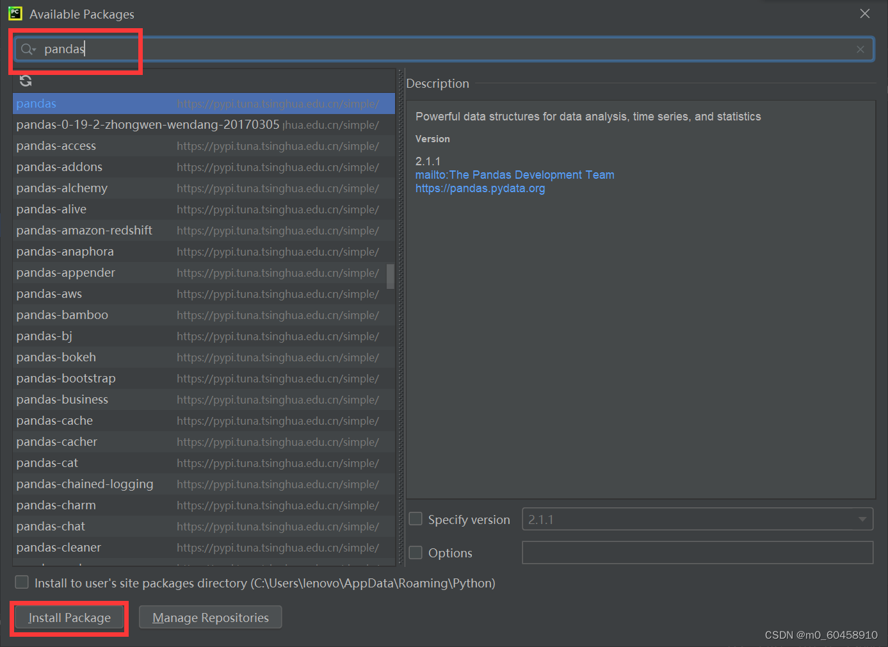Click the package list scrollbar thumb

click(391, 276)
